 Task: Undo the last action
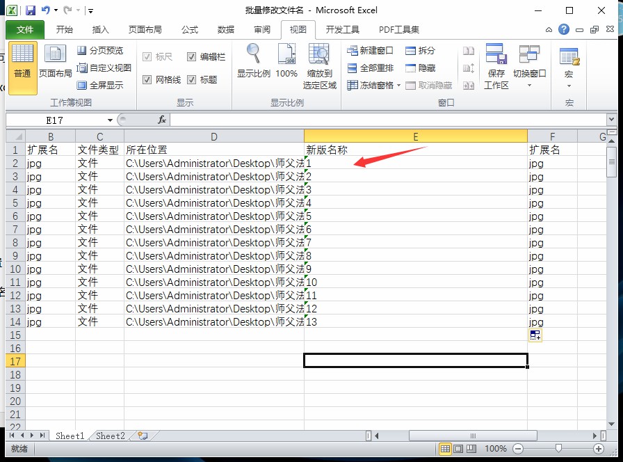[46, 10]
